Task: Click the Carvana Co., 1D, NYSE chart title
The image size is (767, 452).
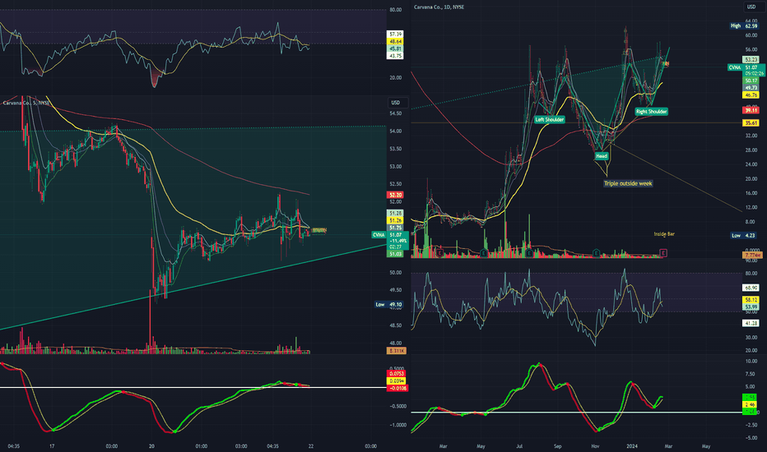Action: pyautogui.click(x=439, y=7)
